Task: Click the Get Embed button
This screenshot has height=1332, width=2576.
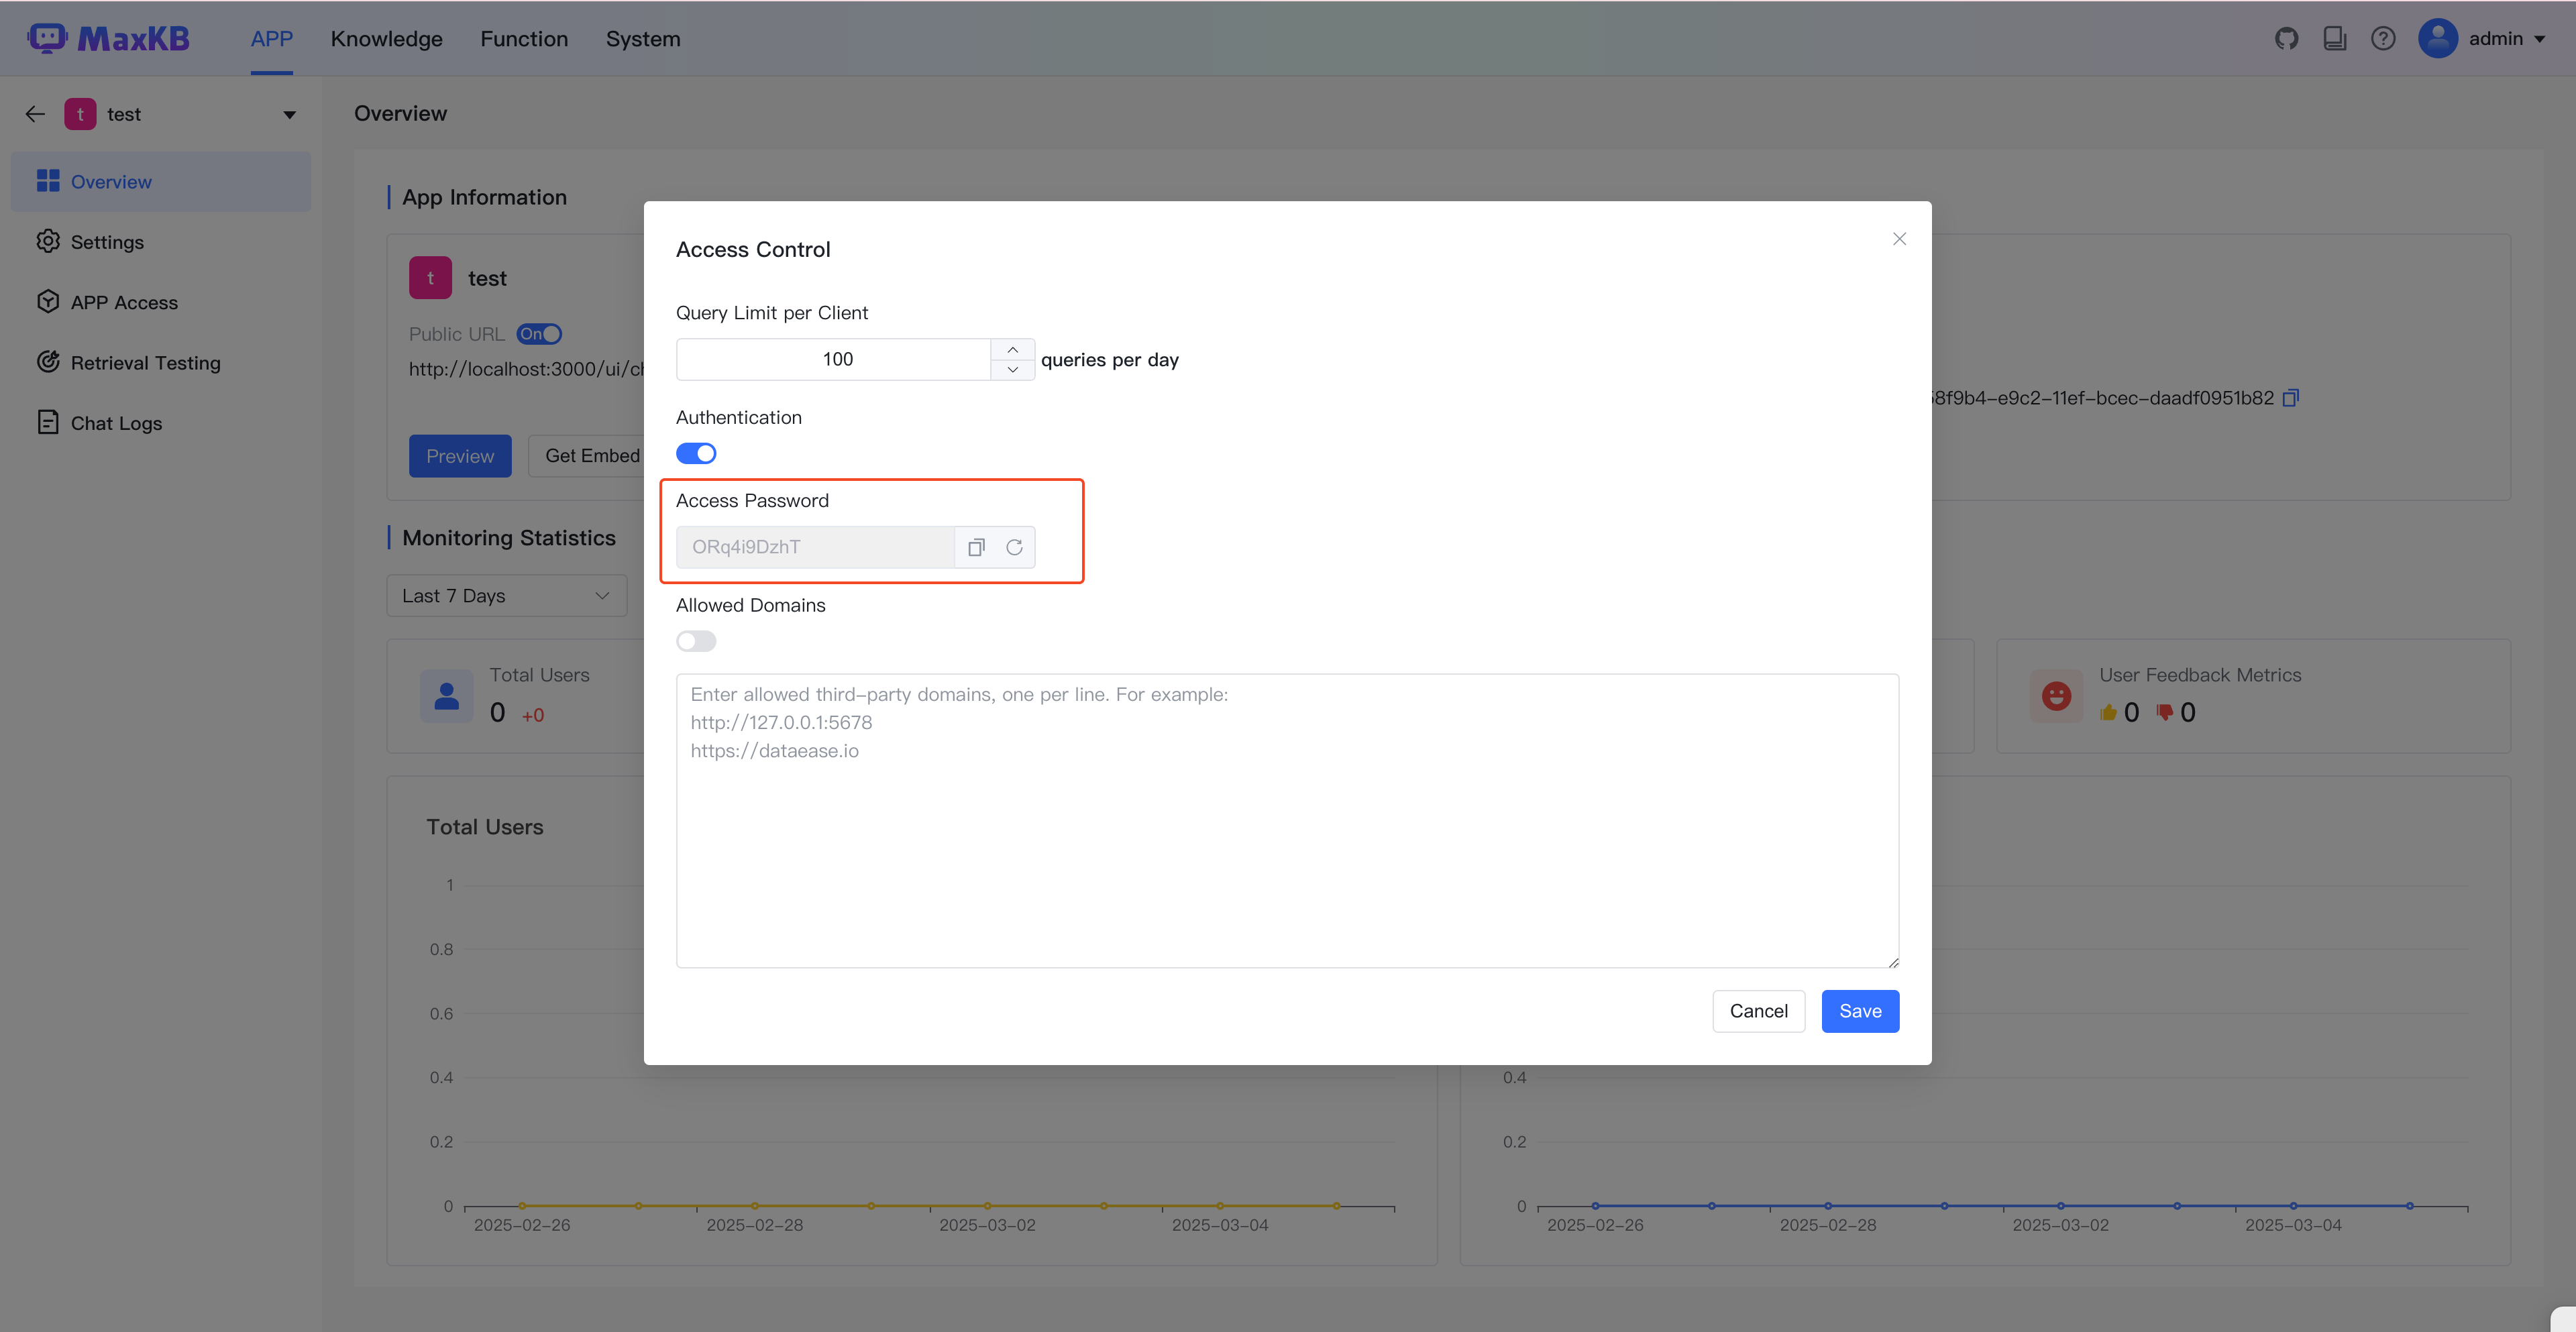Action: coord(587,456)
